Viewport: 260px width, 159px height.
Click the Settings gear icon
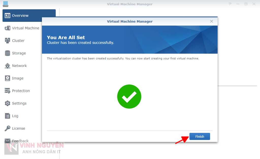pos(8,103)
